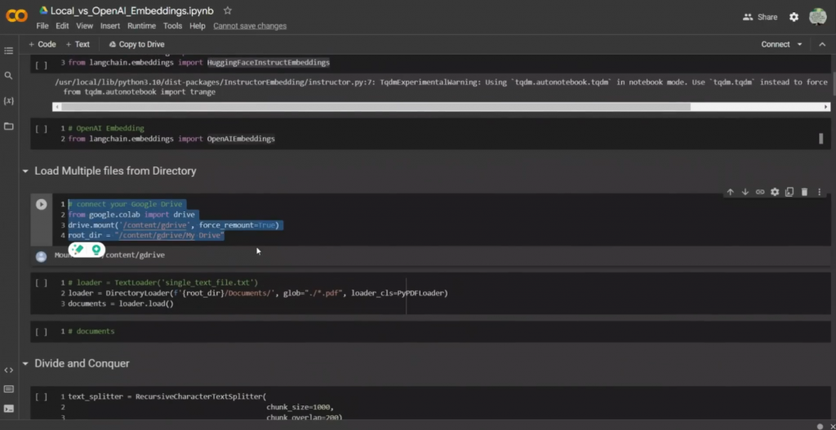
Task: Run the '# documents' cell
Action: (41, 331)
